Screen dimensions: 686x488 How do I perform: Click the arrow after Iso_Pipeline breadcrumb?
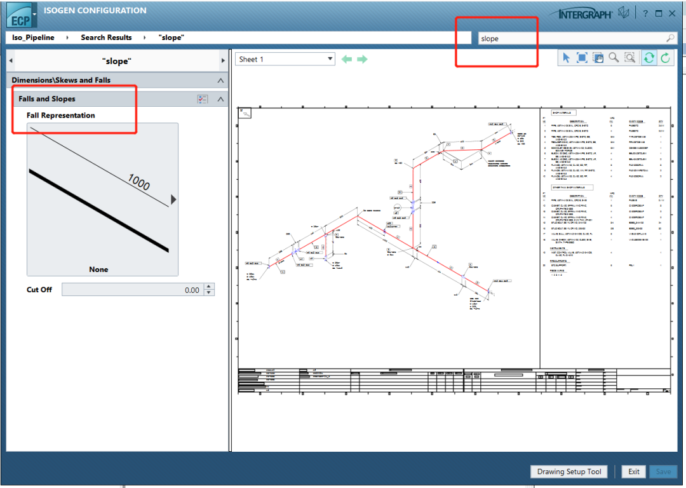click(x=67, y=37)
